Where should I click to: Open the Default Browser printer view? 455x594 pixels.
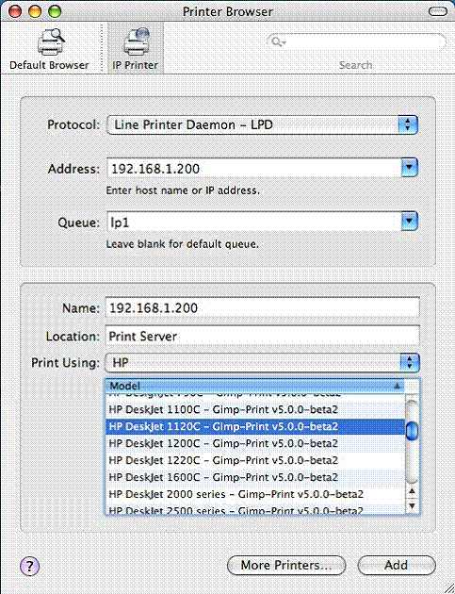49,49
